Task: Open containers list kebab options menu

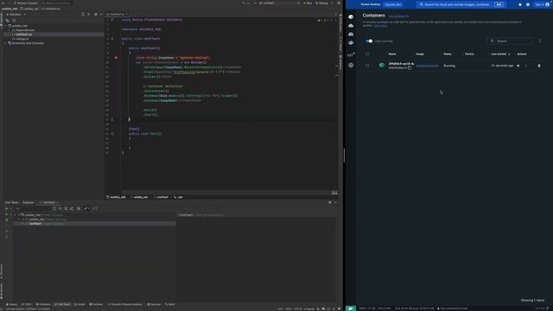Action: 540,41
